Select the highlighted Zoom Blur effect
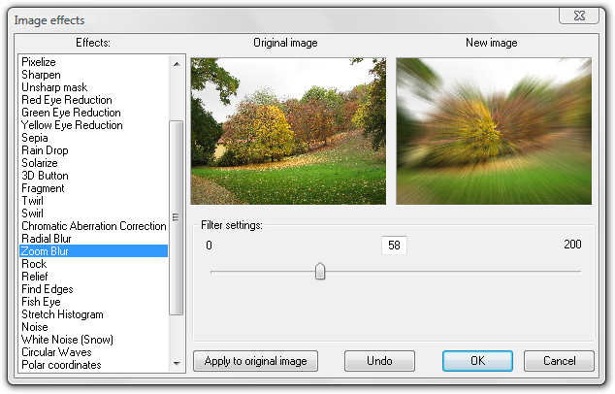615x394 pixels. pyautogui.click(x=93, y=251)
